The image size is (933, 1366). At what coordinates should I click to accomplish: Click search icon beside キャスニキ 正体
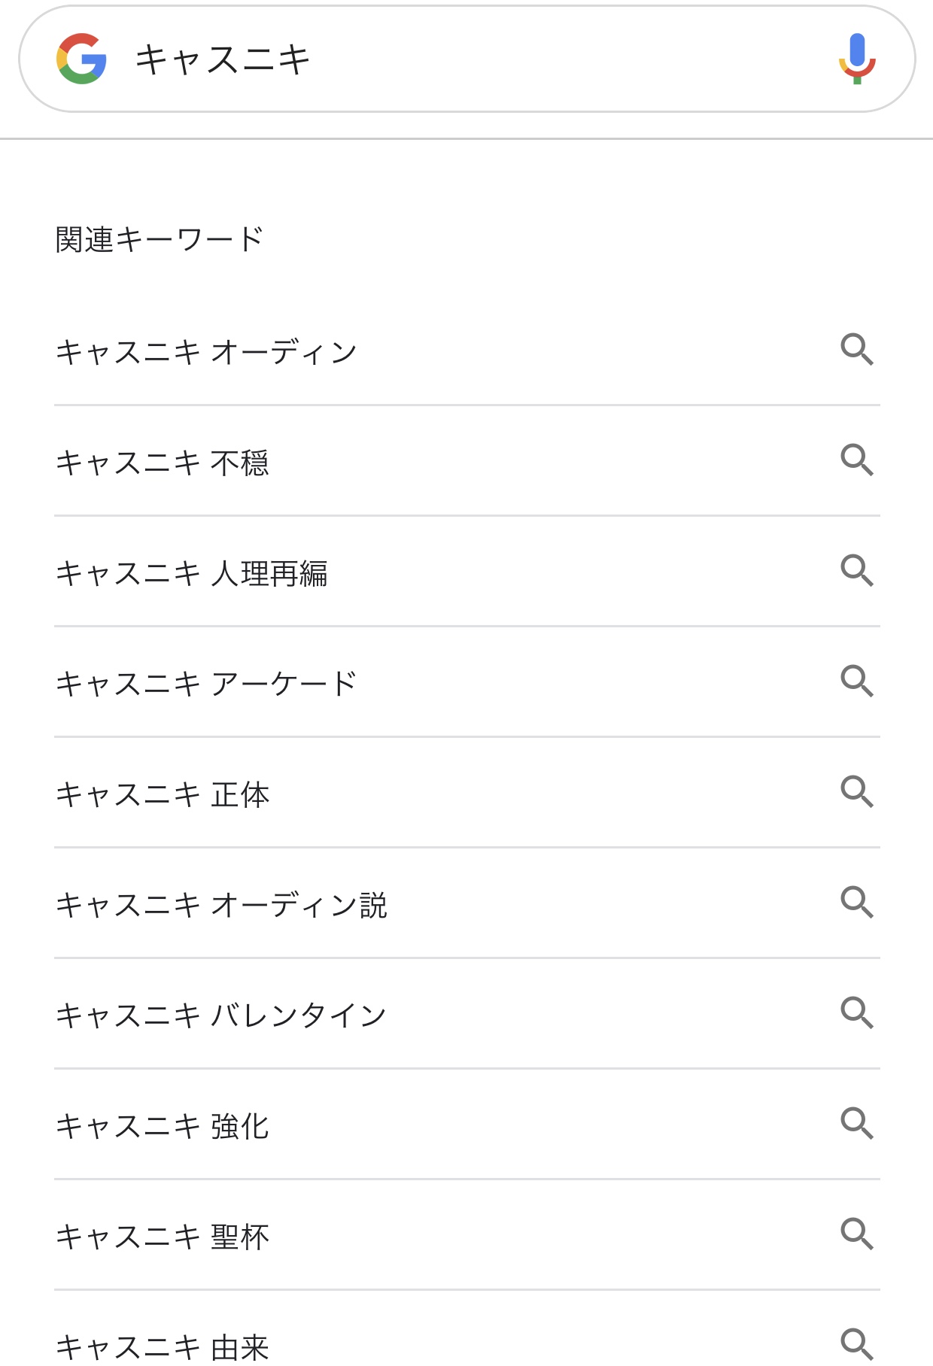(x=857, y=791)
